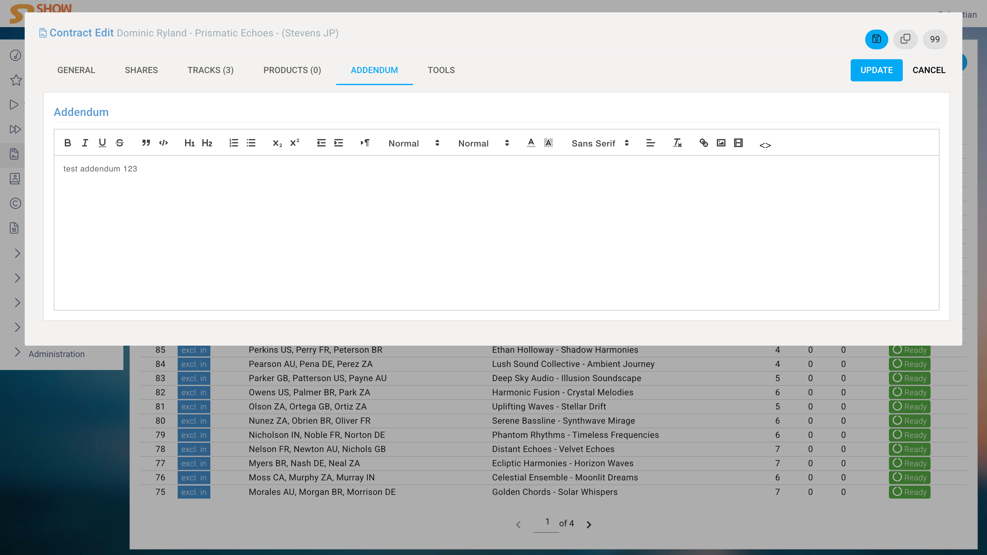Switch to the TRACKS (3) tab
987x555 pixels.
pos(210,70)
